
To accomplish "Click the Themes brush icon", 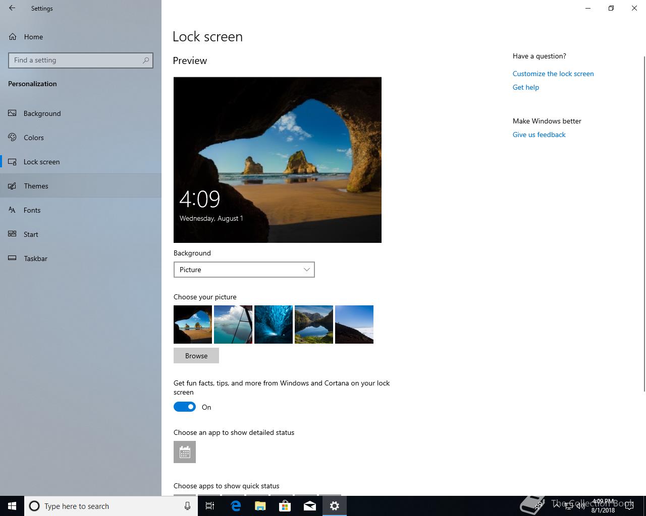I will 13,186.
